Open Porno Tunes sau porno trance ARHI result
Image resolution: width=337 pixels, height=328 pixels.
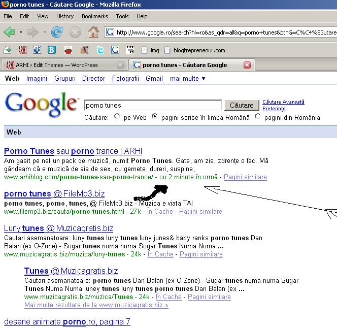[73, 151]
